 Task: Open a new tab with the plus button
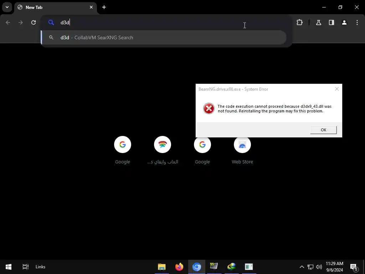tap(104, 7)
